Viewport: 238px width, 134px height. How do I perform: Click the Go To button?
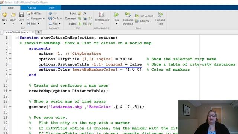[54, 18]
